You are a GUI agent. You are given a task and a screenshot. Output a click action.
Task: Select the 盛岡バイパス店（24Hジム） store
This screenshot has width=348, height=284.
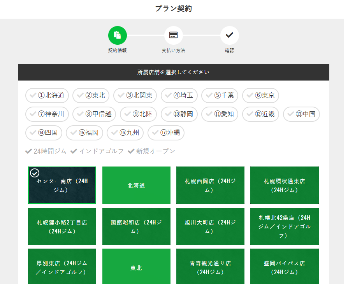click(x=285, y=266)
